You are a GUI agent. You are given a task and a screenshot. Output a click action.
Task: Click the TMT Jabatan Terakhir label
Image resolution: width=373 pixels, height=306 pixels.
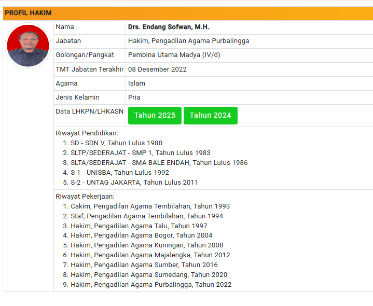[89, 69]
